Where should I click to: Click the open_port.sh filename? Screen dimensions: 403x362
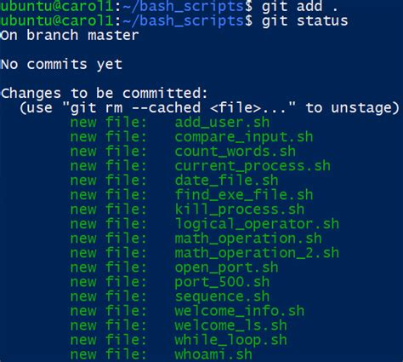(x=226, y=267)
